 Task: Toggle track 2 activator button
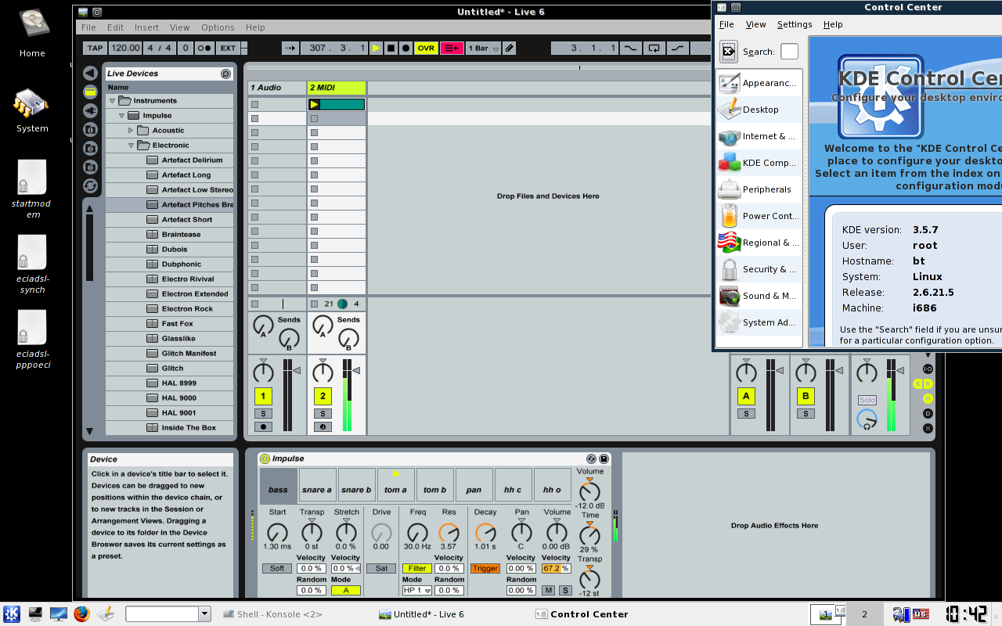coord(323,396)
